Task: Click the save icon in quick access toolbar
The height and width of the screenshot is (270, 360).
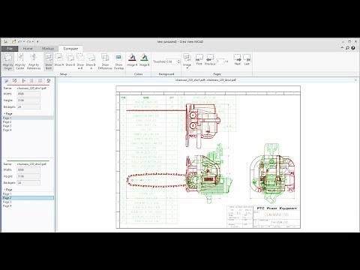Action: tap(6, 42)
